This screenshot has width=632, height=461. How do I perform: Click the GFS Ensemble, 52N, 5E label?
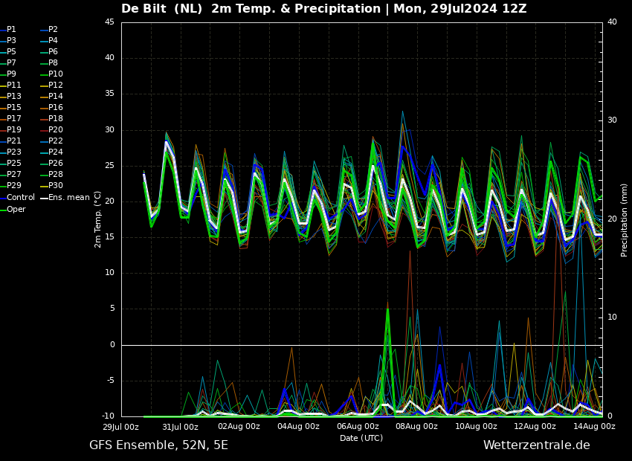click(x=158, y=445)
